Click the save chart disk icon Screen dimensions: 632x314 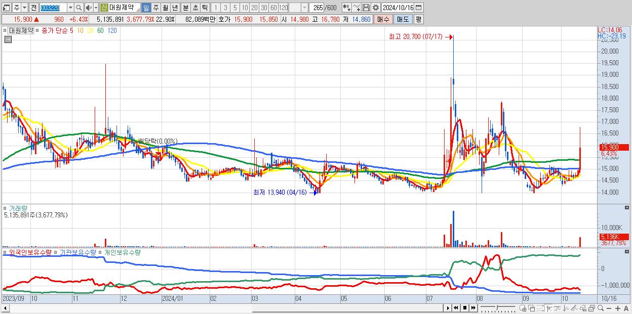[366, 8]
